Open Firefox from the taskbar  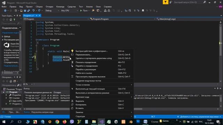point(64,122)
